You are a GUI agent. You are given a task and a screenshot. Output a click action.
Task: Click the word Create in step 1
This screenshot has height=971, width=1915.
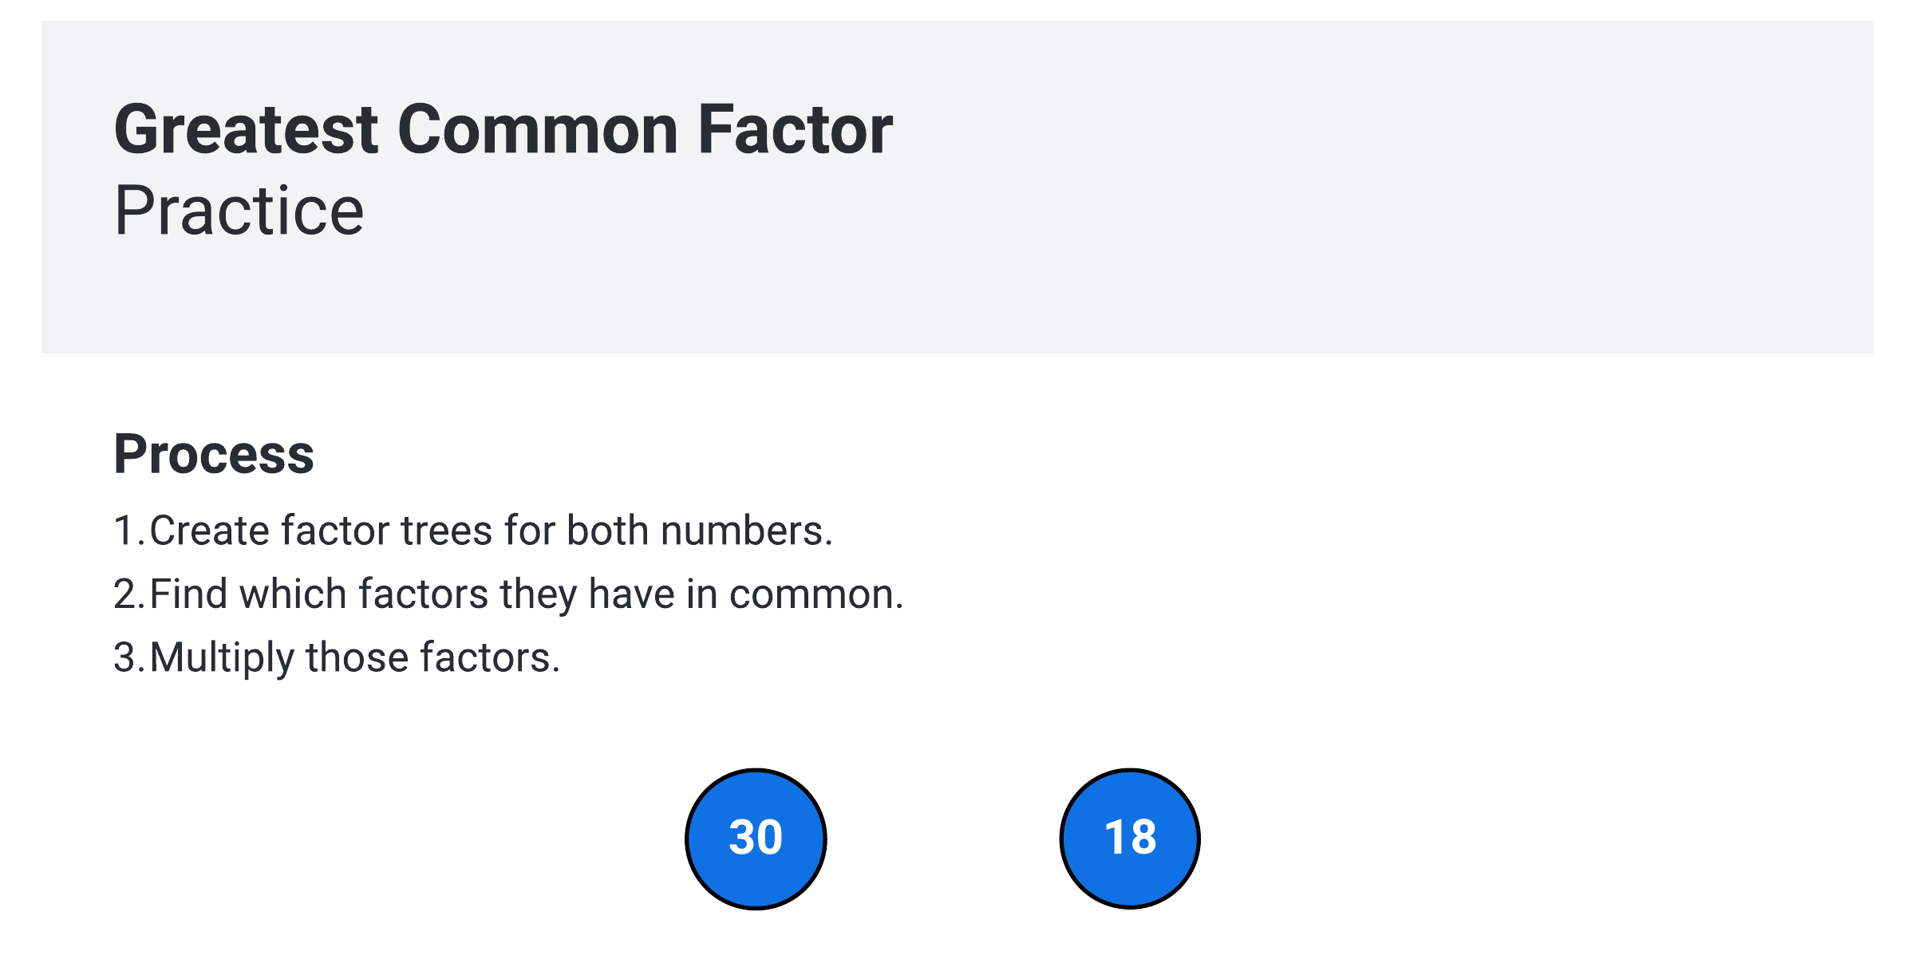click(x=210, y=531)
